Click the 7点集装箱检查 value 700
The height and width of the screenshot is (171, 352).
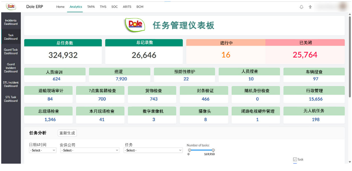(x=102, y=99)
